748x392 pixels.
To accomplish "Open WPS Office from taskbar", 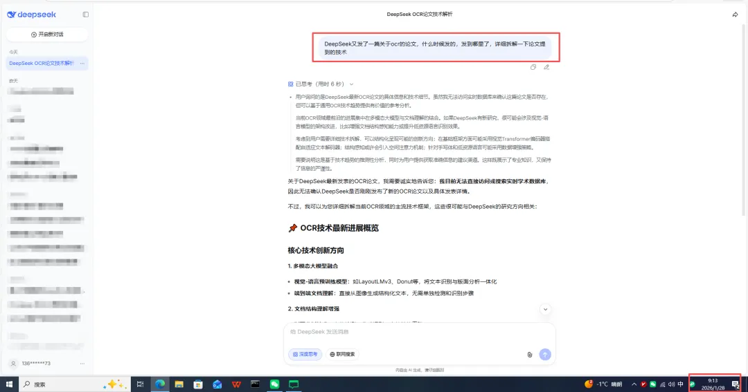I will point(236,384).
